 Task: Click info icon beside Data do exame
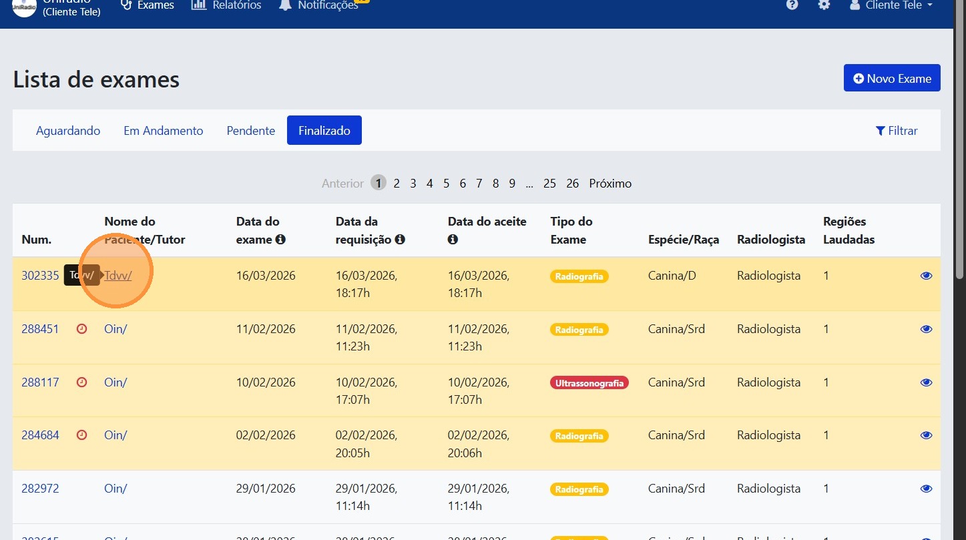point(280,239)
